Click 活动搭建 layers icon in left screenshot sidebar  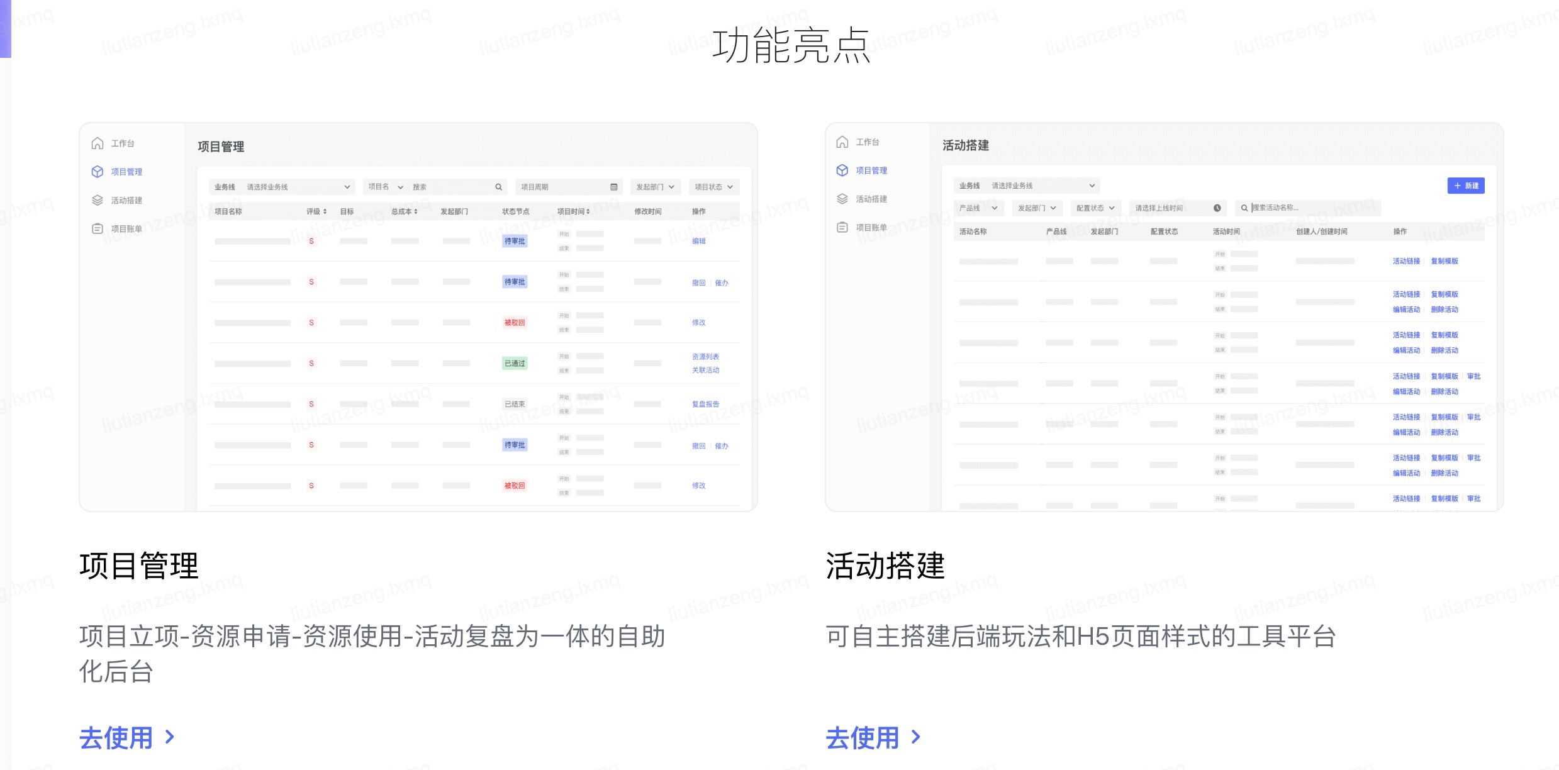(98, 200)
